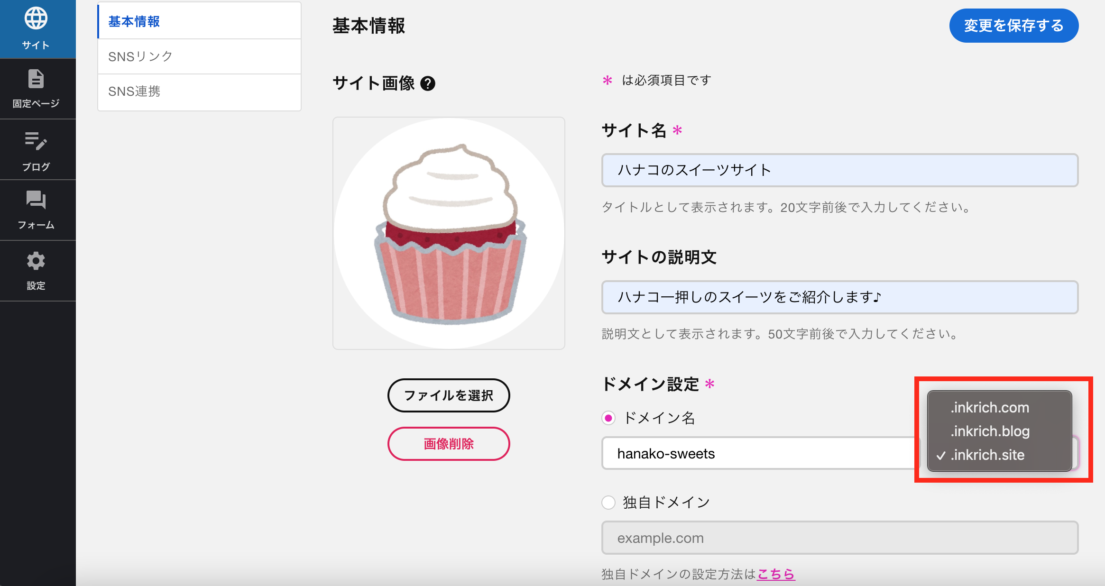Click the cupcake site image thumbnail

pos(449,233)
